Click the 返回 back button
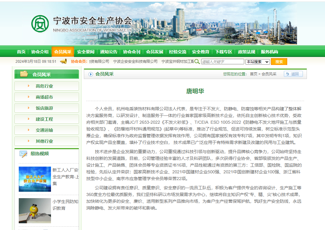Image resolution: width=325 pixels, height=230 pixels. (293, 74)
